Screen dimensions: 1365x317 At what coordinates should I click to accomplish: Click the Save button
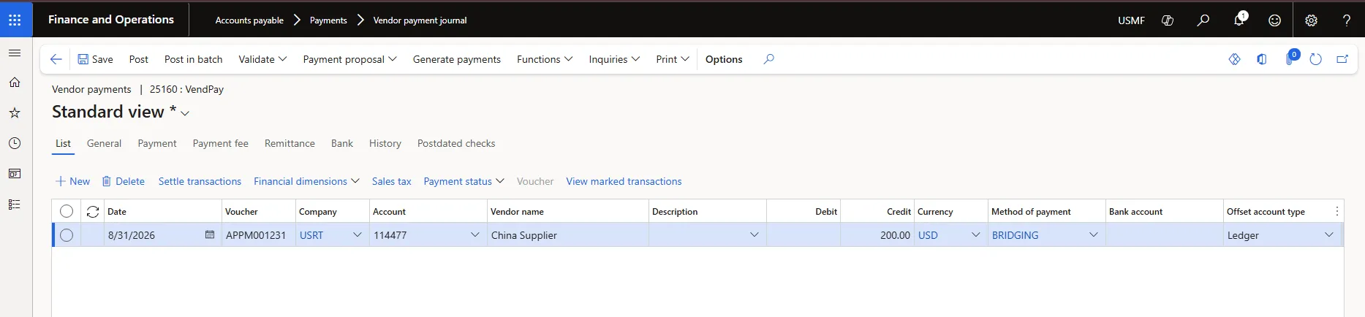click(x=95, y=59)
